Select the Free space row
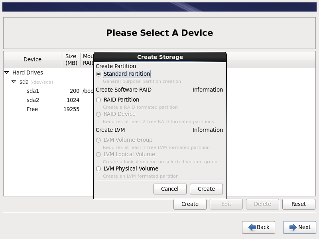Screen dimensions: 319x239 tap(32, 109)
